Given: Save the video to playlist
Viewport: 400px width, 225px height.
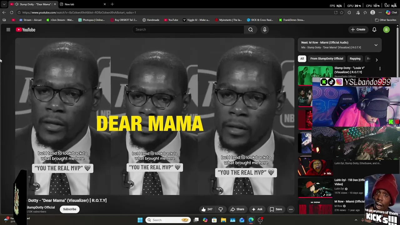Looking at the screenshot, I should pyautogui.click(x=276, y=209).
